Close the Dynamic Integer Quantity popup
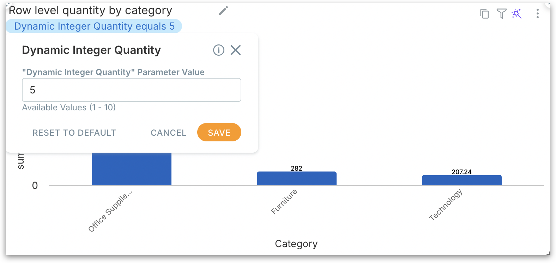 [x=236, y=50]
